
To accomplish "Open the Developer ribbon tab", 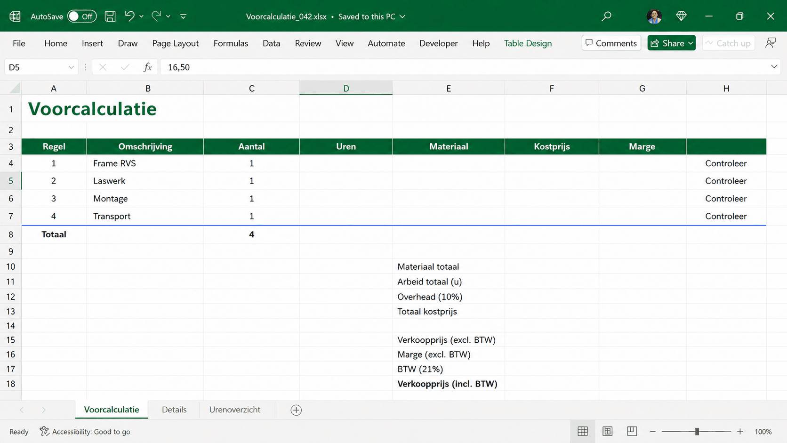I will point(439,43).
